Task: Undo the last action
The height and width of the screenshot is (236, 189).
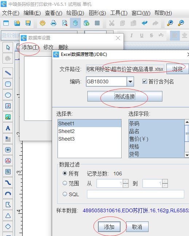Action: (145, 23)
